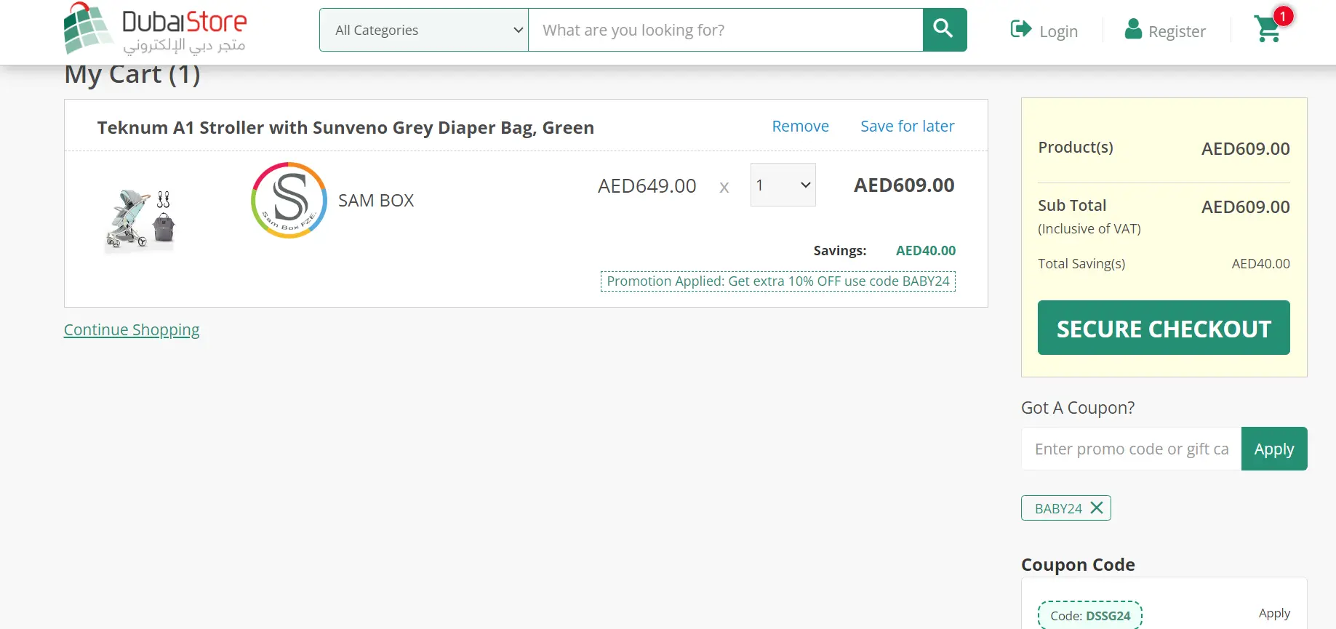Apply the entered promo code
1336x629 pixels.
coord(1274,449)
